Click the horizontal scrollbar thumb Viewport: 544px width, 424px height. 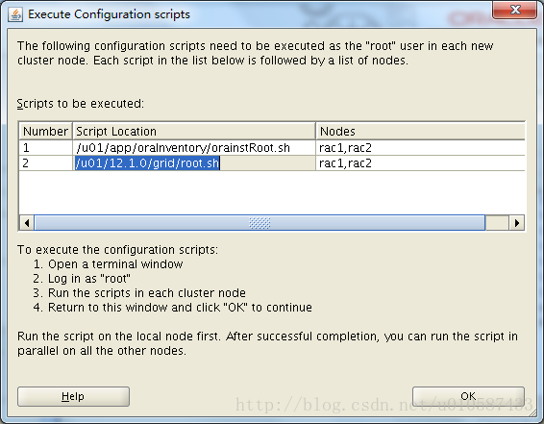pos(260,223)
